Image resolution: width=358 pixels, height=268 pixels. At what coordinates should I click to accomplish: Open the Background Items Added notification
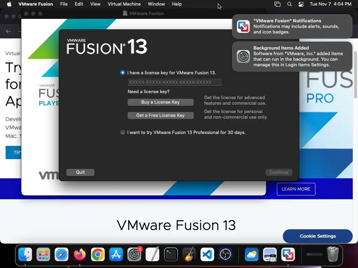(x=292, y=56)
